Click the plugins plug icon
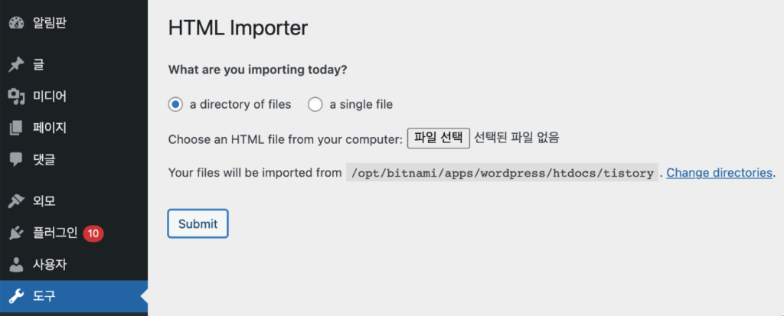 [16, 233]
